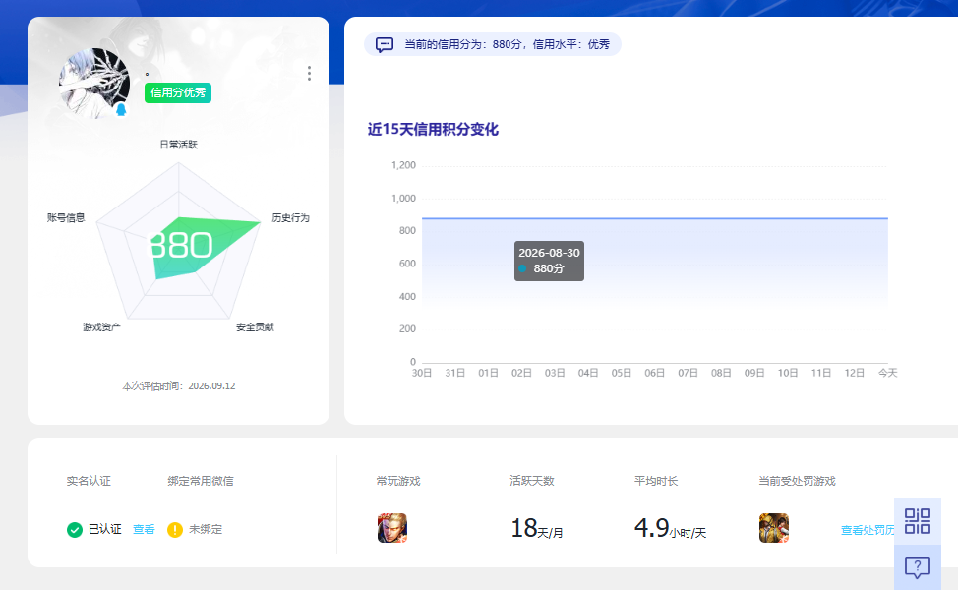Open the 查看处罚历 punishment history link
The width and height of the screenshot is (958, 590).
pyautogui.click(x=868, y=530)
